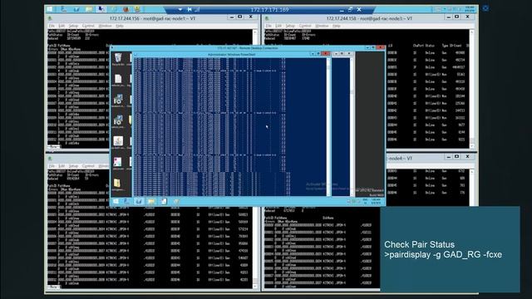The image size is (532, 299).
Task: Maximize the Administrator Windows PowerShell window
Action: pyautogui.click(x=318, y=54)
